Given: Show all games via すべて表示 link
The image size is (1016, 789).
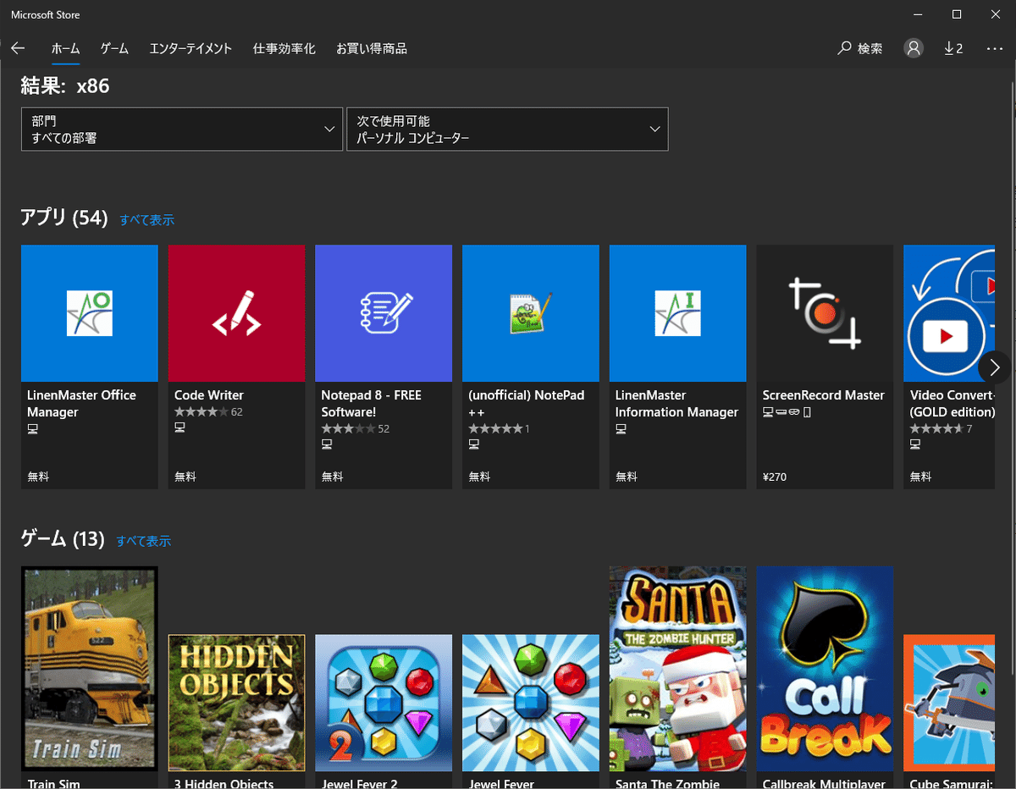Looking at the screenshot, I should pyautogui.click(x=144, y=541).
